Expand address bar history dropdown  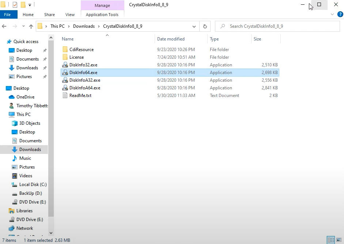[194, 27]
